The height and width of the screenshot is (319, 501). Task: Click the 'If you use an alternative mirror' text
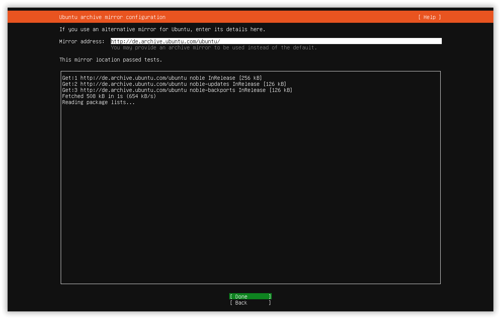[x=162, y=29]
